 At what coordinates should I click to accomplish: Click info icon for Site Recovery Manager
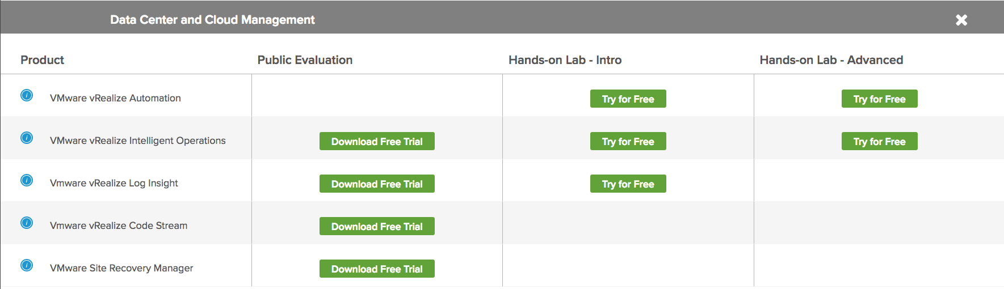27,265
